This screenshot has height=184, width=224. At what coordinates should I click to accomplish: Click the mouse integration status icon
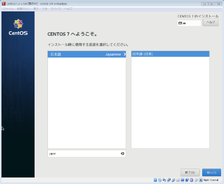click(196, 180)
